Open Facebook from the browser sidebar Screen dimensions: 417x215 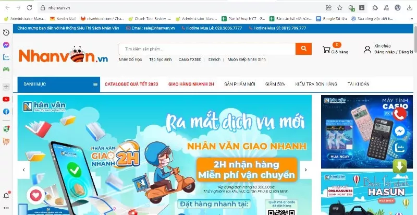6,112
